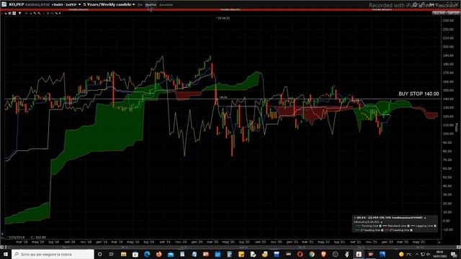The width and height of the screenshot is (461, 259).
Task: Open the File menu in chart window
Action: tap(140, 5)
